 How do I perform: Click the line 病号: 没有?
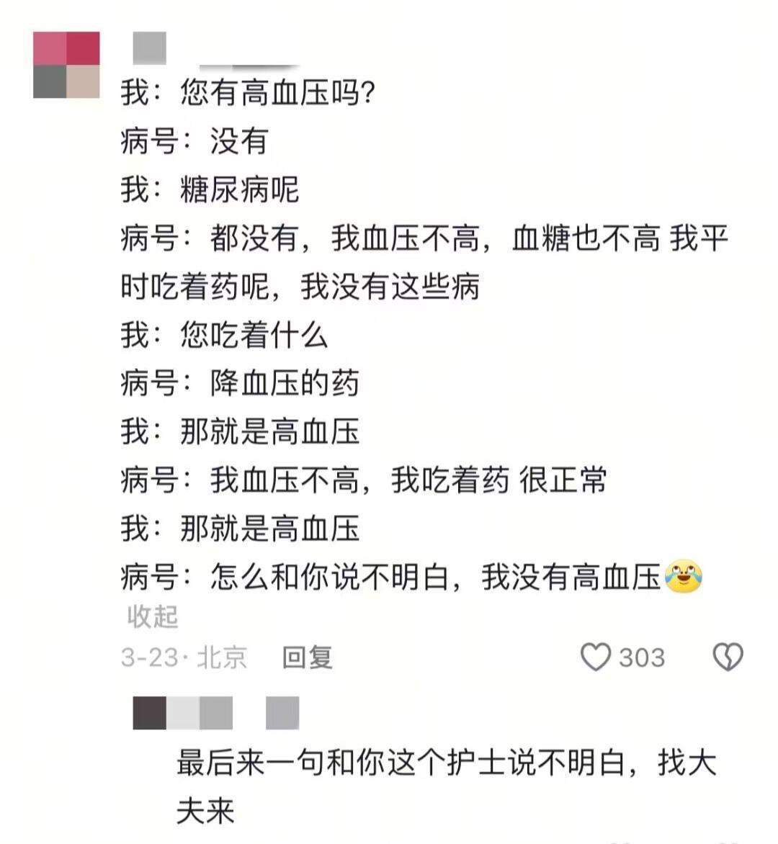pyautogui.click(x=194, y=141)
